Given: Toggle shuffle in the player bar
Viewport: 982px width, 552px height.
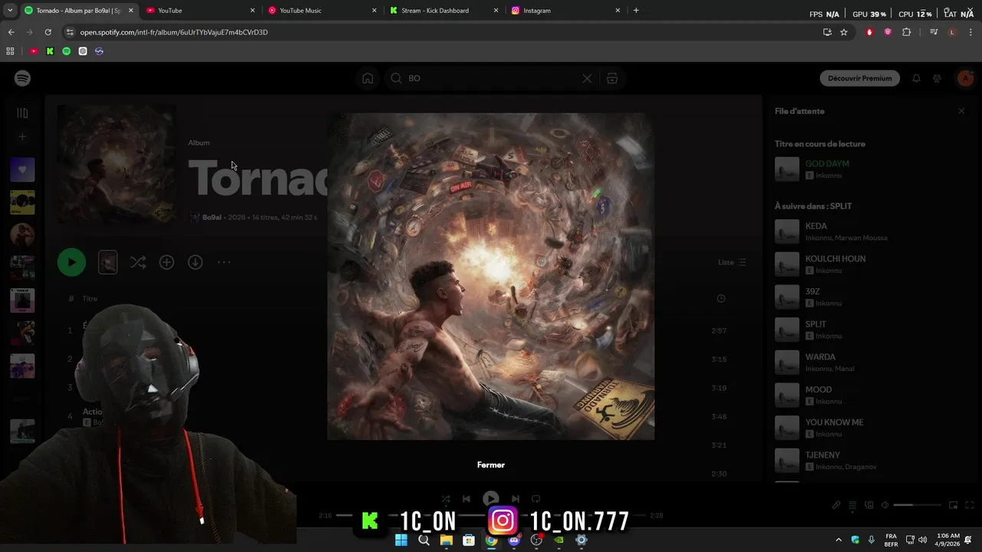Looking at the screenshot, I should [446, 499].
